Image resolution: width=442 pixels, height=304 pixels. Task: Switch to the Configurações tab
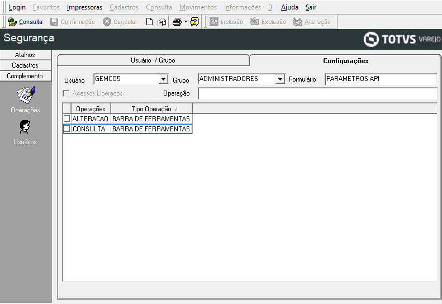coord(345,60)
